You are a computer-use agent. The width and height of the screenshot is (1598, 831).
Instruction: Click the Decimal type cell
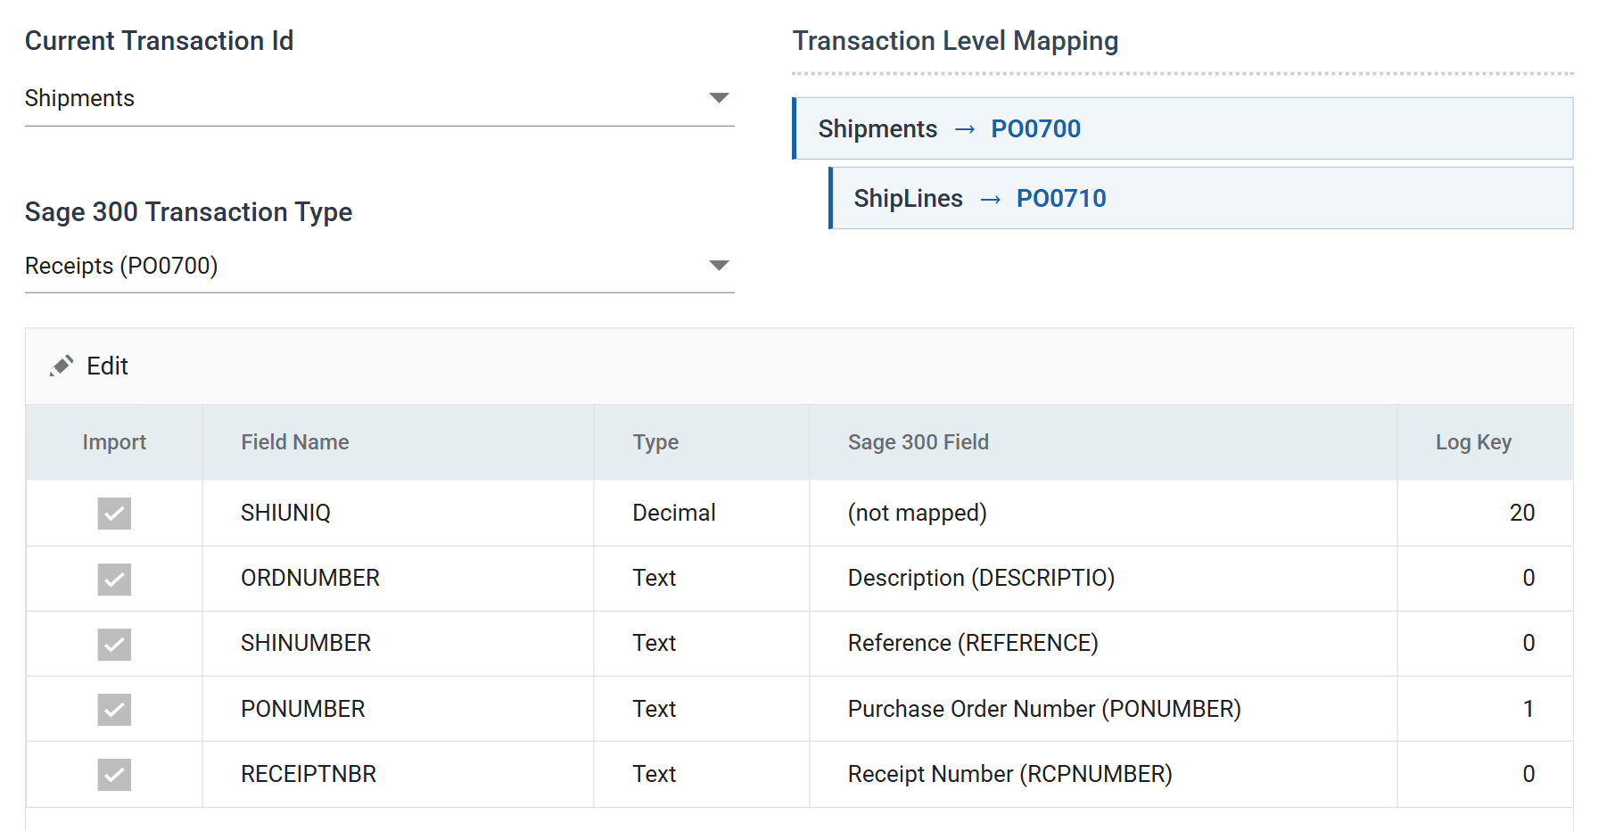(702, 513)
